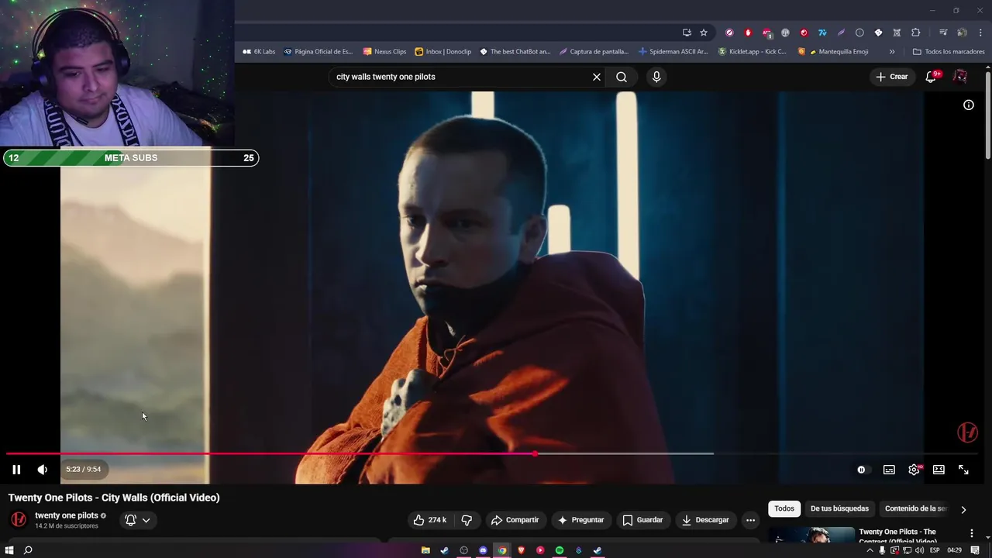
Task: Enter fullscreen mode on the player
Action: (963, 470)
